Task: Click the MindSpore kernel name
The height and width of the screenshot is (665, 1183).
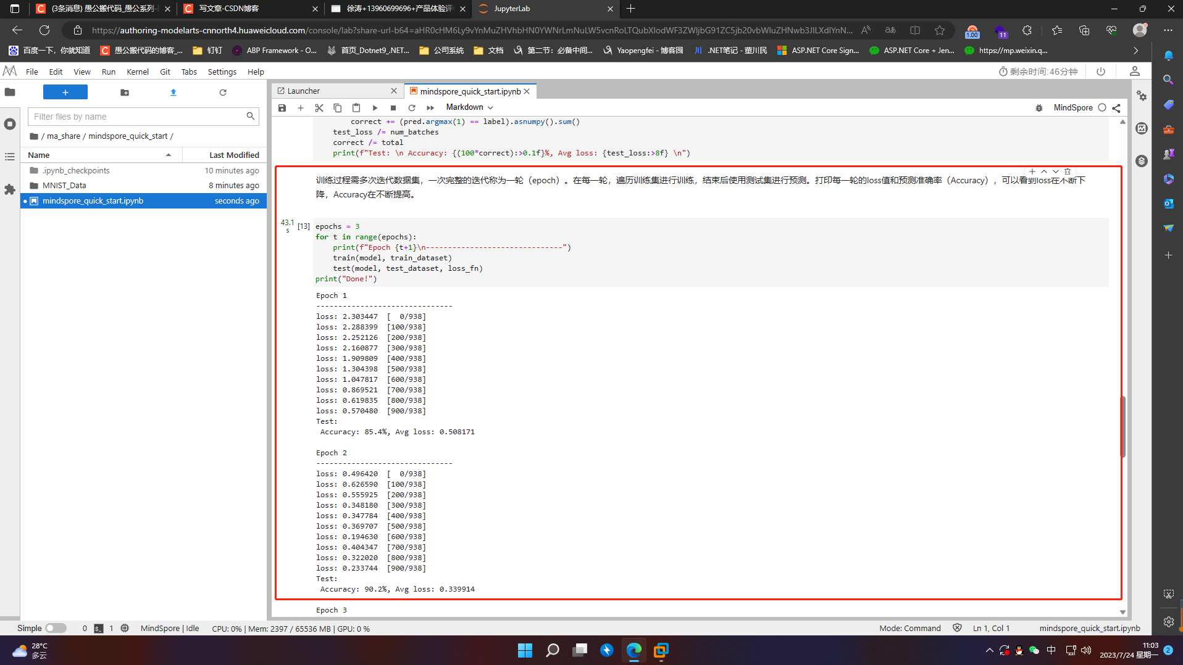Action: coord(1073,107)
